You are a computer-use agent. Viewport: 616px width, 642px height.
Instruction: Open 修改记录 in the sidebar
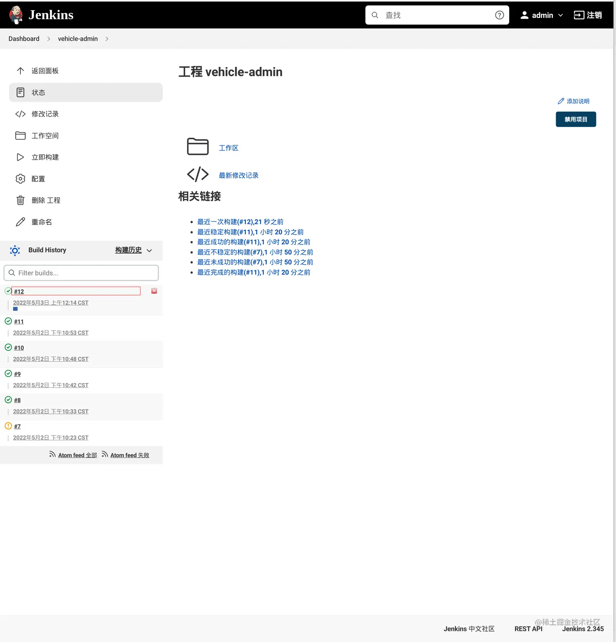(x=86, y=114)
